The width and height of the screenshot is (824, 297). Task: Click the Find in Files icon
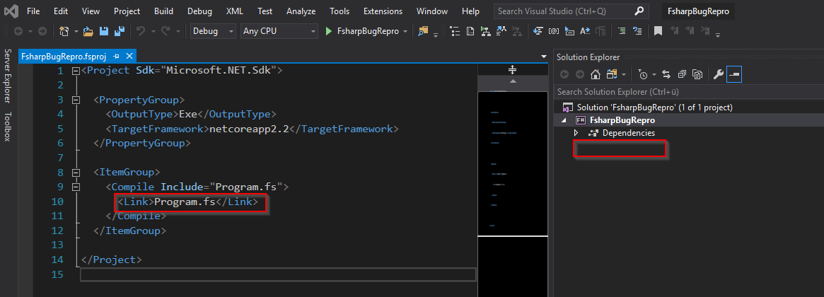coord(422,32)
